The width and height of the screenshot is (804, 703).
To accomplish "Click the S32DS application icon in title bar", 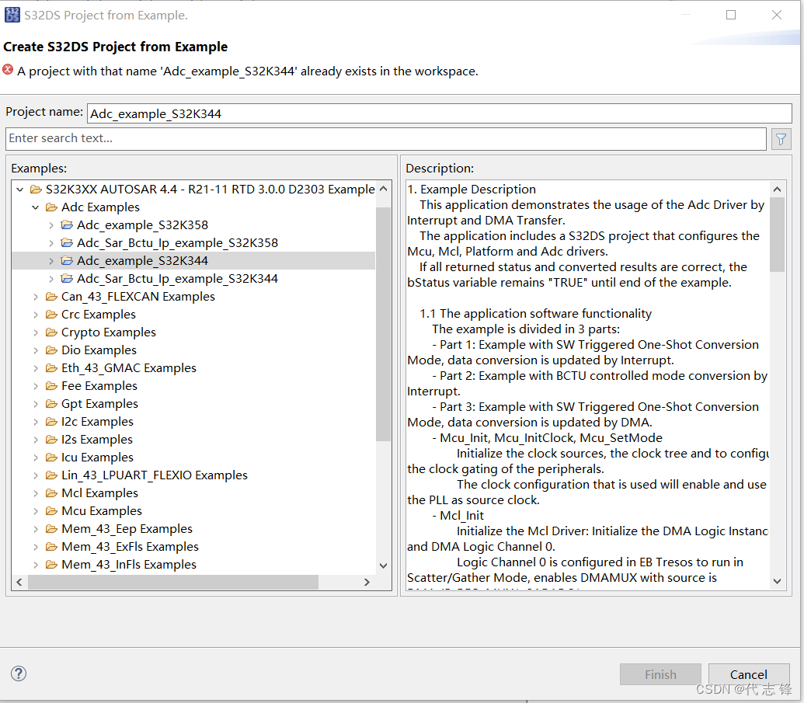I will click(x=12, y=15).
